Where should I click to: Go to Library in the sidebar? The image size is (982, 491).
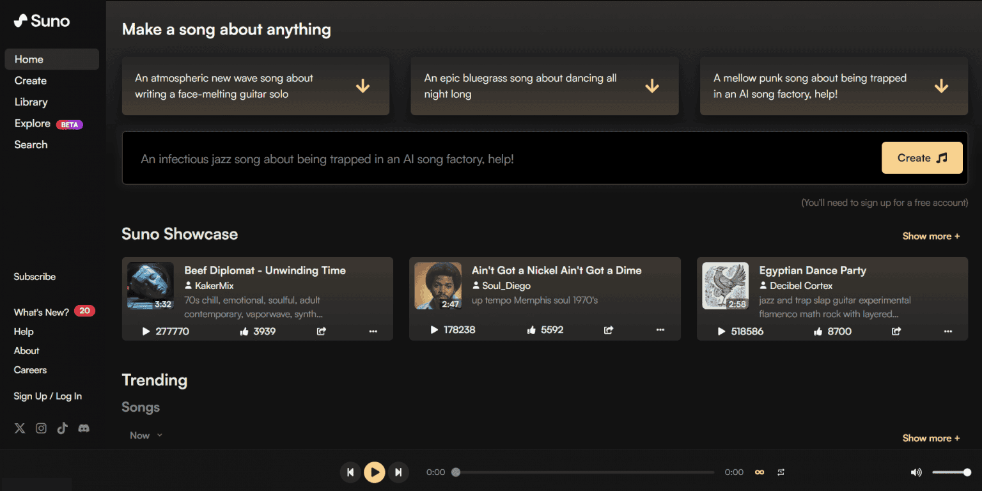[31, 102]
